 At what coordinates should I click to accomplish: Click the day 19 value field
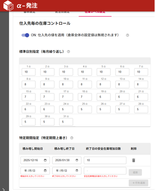point(103,97)
